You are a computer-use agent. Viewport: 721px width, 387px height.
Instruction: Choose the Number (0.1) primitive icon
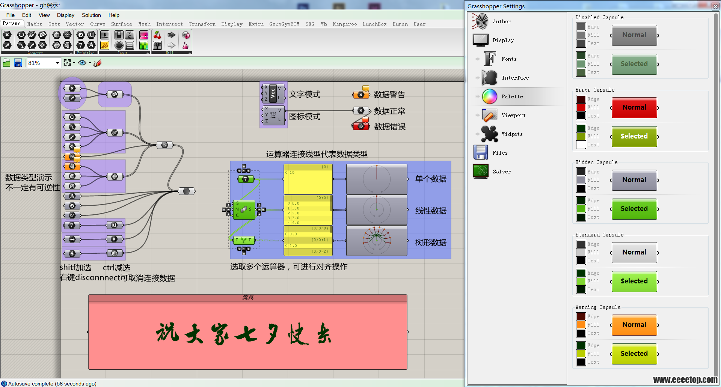[91, 35]
